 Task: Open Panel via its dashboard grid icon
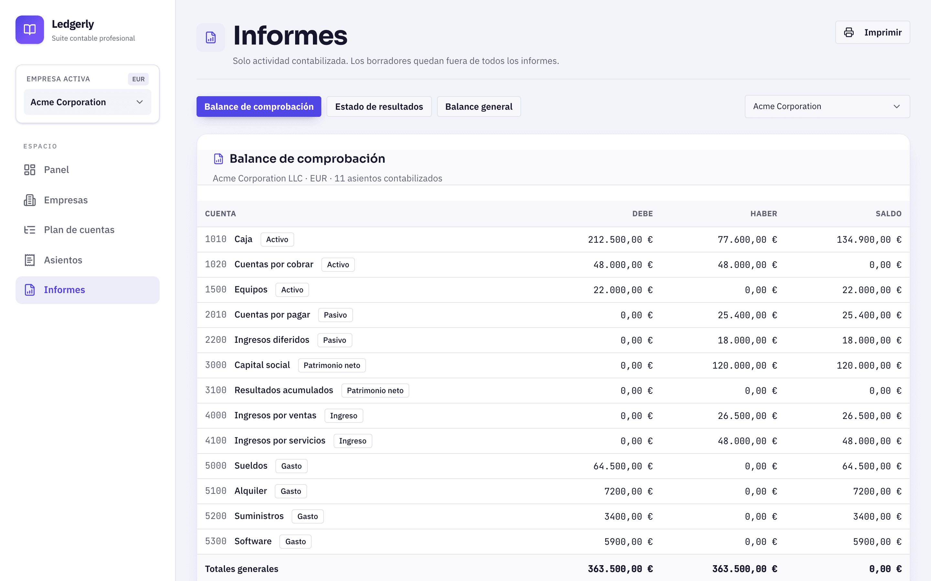coord(30,170)
